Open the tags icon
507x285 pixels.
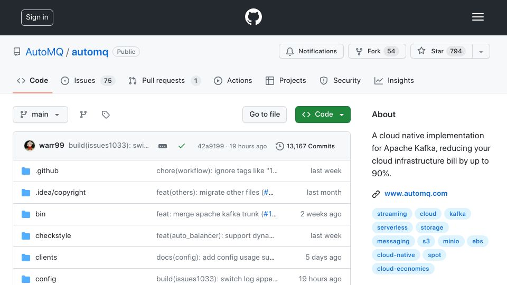point(106,115)
